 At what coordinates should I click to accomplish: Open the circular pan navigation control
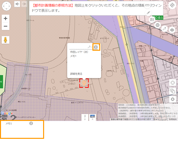7,6
